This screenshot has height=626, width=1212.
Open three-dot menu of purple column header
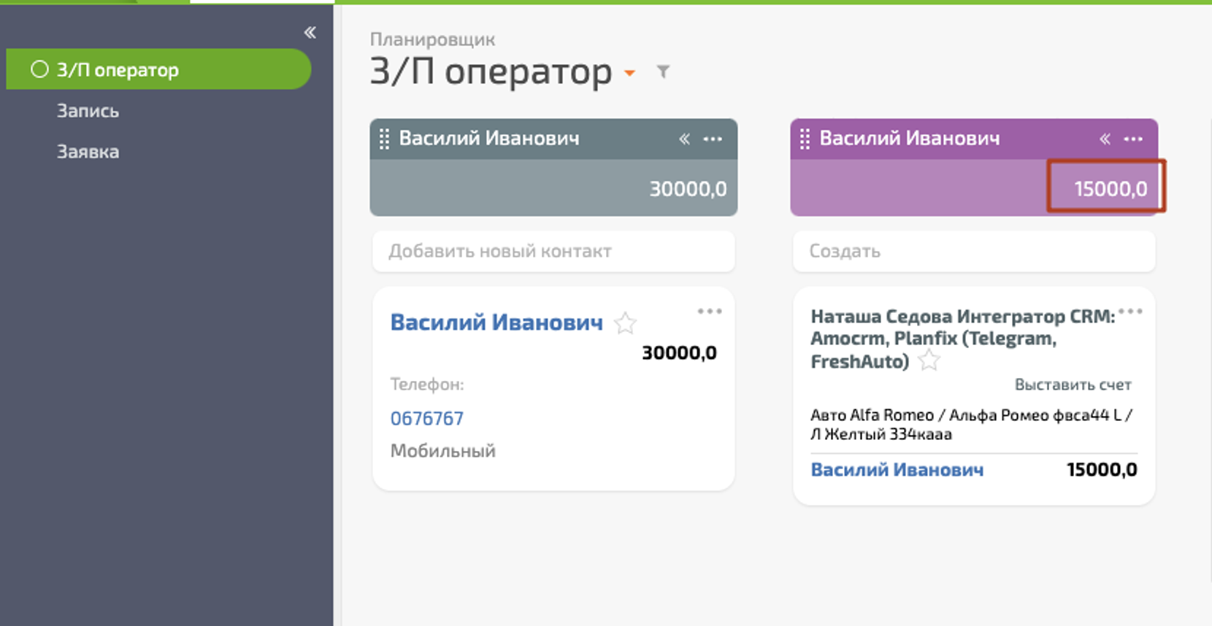coord(1133,139)
